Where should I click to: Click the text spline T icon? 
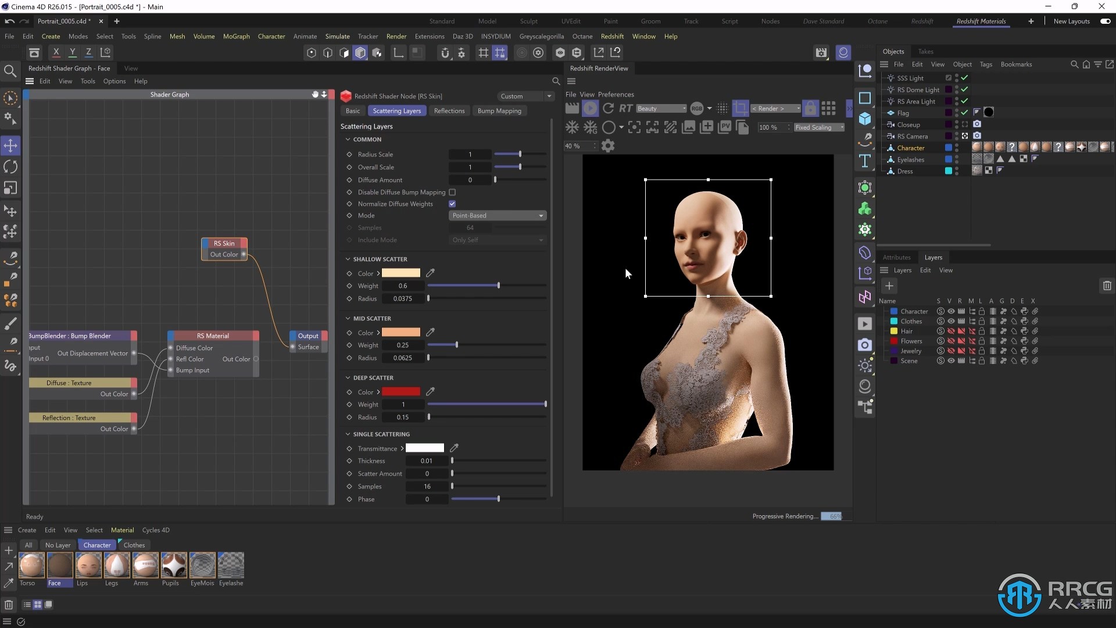coord(865,161)
